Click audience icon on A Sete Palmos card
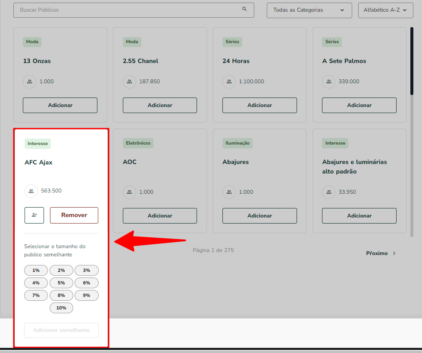This screenshot has width=422, height=353. point(329,82)
